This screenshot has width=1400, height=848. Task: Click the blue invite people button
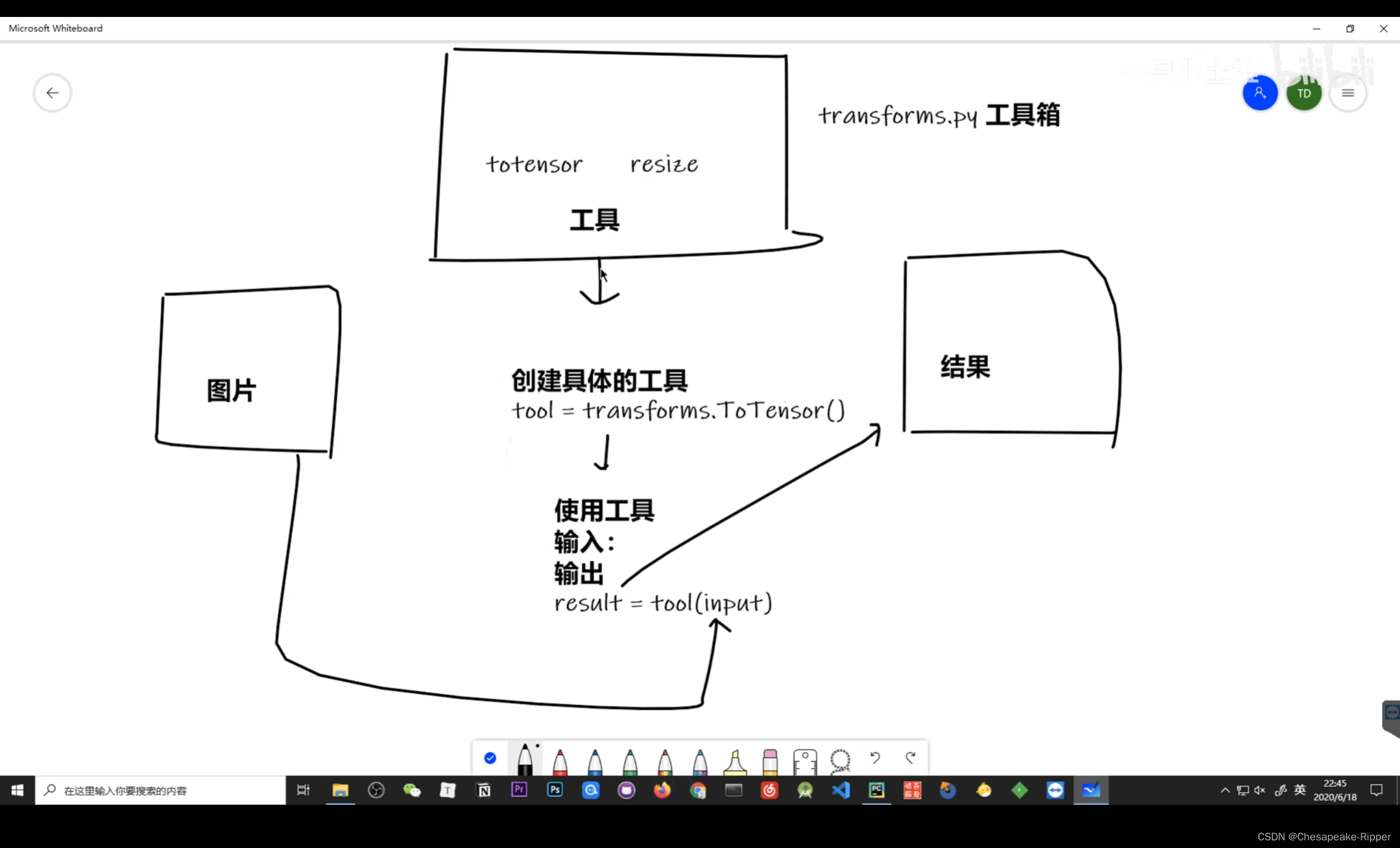coord(1260,92)
